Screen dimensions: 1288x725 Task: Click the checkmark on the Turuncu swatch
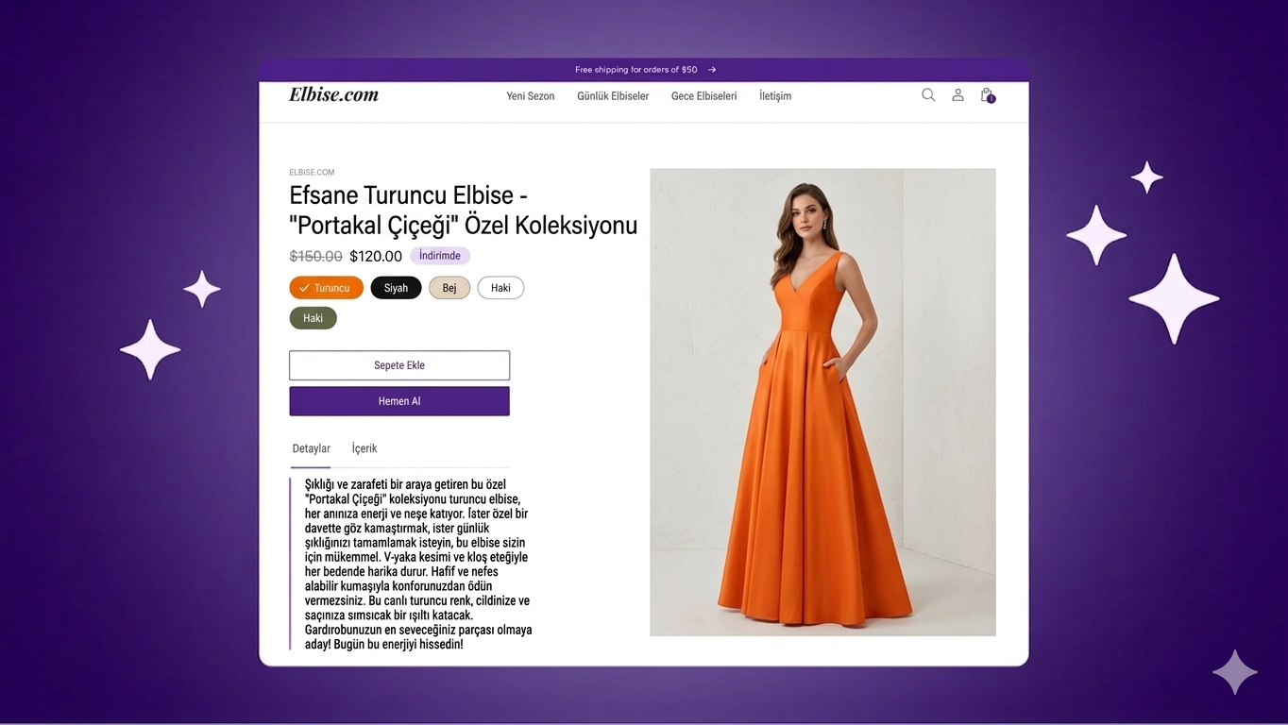304,288
